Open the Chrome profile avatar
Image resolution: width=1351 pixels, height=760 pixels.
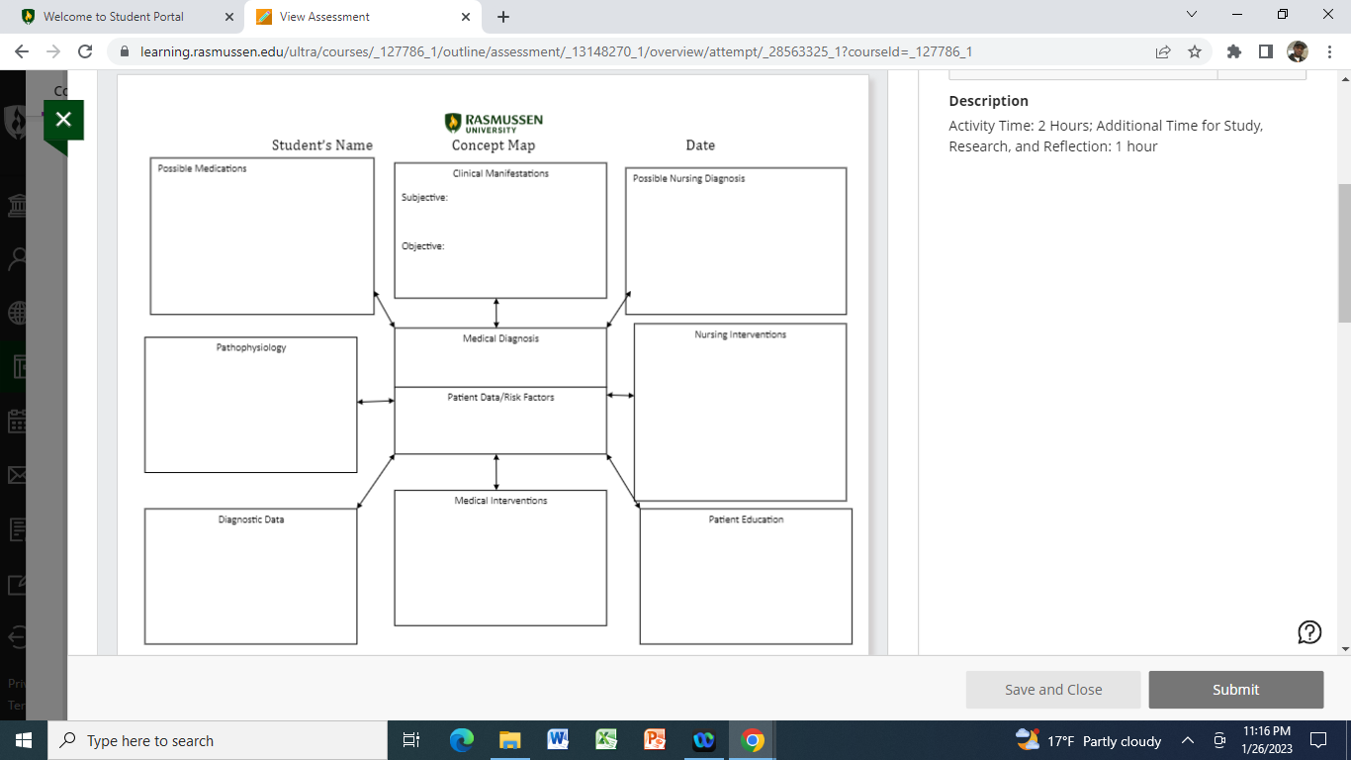pyautogui.click(x=1298, y=51)
